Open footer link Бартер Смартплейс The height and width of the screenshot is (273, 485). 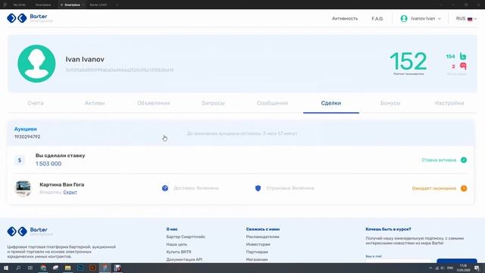pyautogui.click(x=186, y=237)
